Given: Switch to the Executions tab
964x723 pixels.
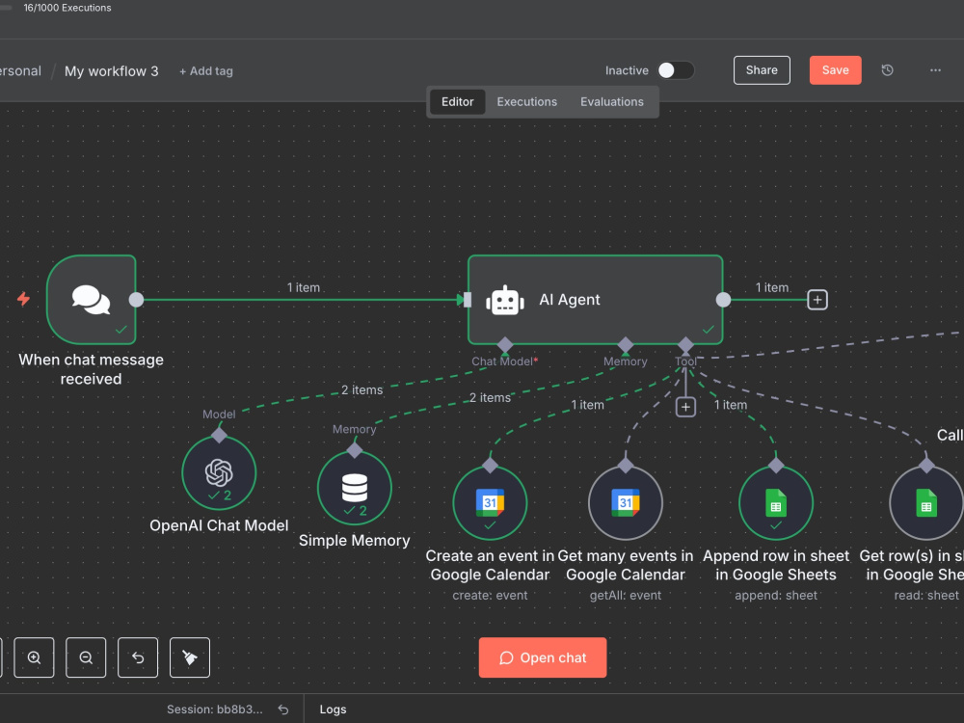Looking at the screenshot, I should pyautogui.click(x=527, y=101).
